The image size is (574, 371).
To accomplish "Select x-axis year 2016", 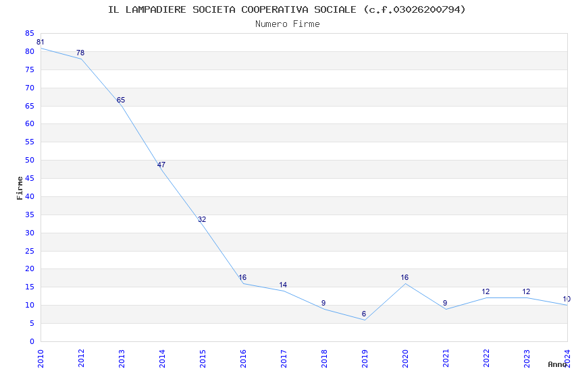I will 243,358.
